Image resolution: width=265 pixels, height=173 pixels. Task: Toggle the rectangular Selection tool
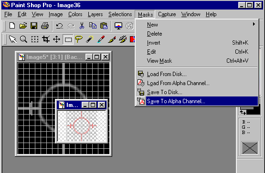(68, 39)
